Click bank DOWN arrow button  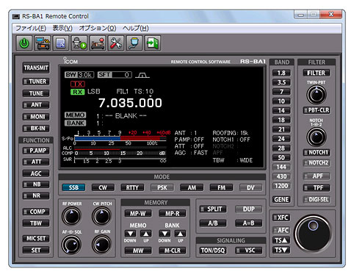[165, 234]
